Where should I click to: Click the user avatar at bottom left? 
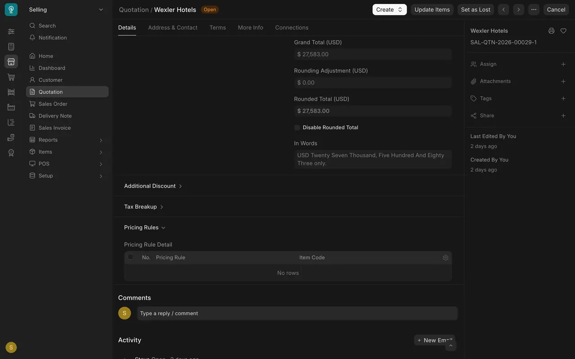point(11,347)
